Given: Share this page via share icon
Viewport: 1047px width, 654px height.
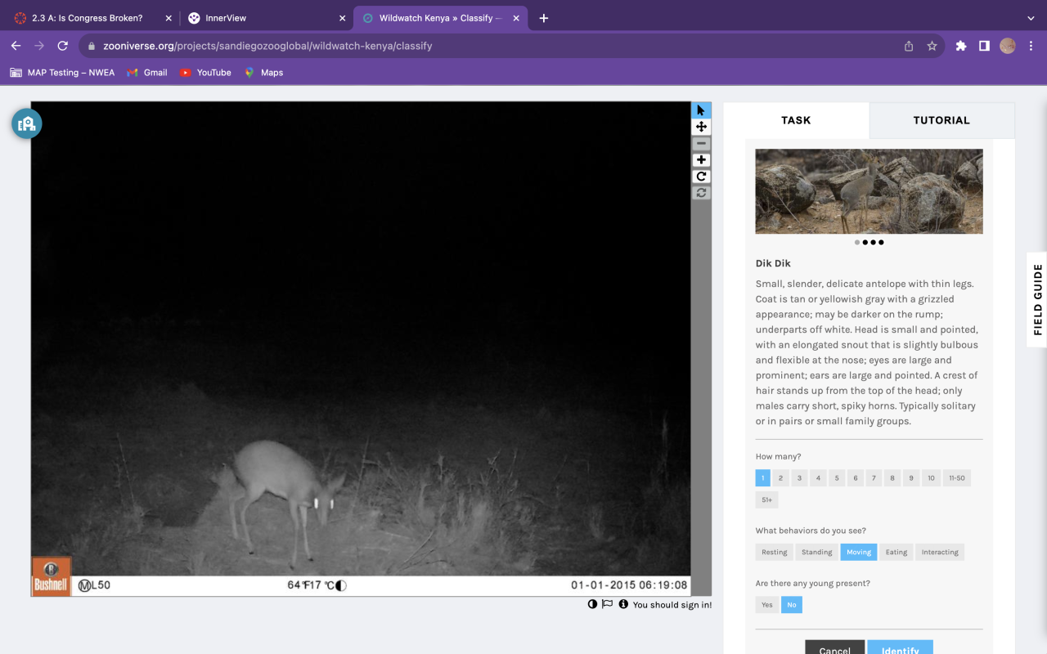Looking at the screenshot, I should tap(909, 46).
